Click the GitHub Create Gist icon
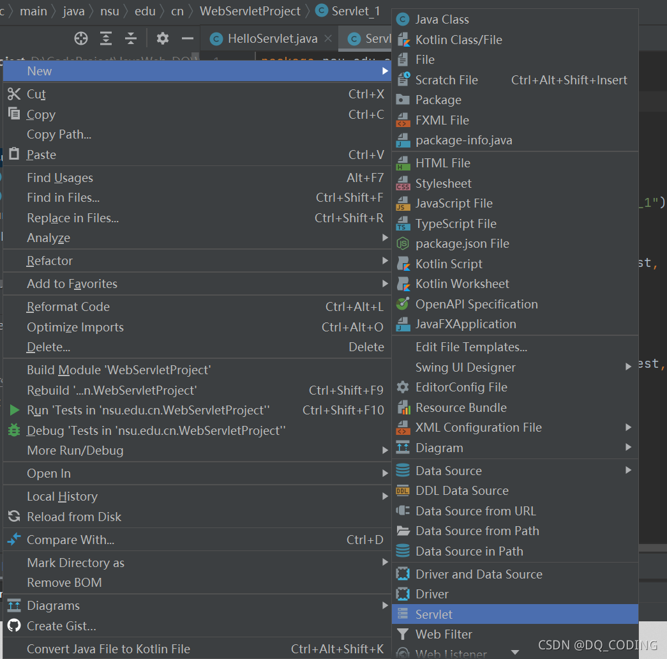The image size is (667, 659). click(x=14, y=625)
